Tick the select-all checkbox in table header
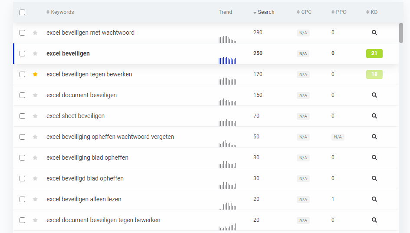 22,12
